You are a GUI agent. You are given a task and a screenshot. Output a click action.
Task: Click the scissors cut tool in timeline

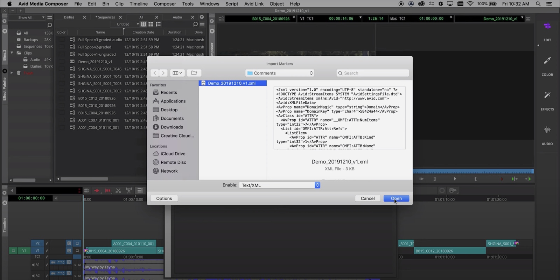[118, 190]
